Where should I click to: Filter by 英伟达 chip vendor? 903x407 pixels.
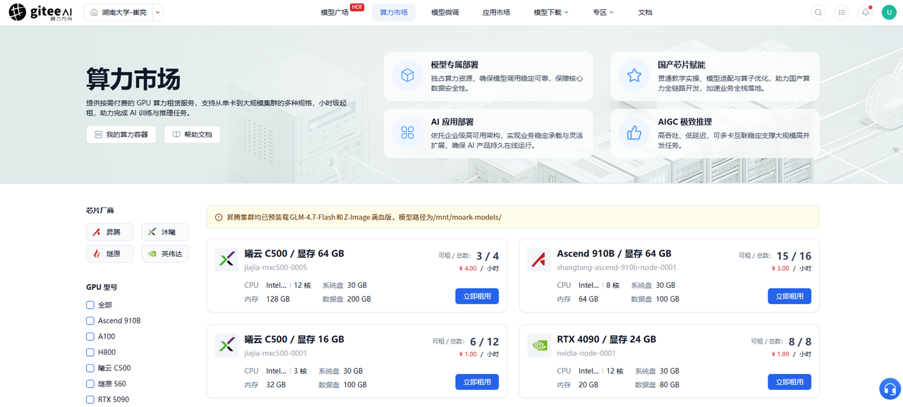click(x=165, y=254)
